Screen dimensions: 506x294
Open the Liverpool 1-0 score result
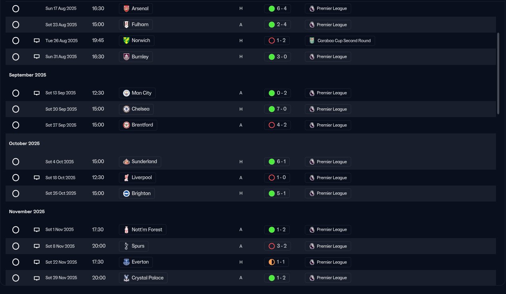[277, 178]
